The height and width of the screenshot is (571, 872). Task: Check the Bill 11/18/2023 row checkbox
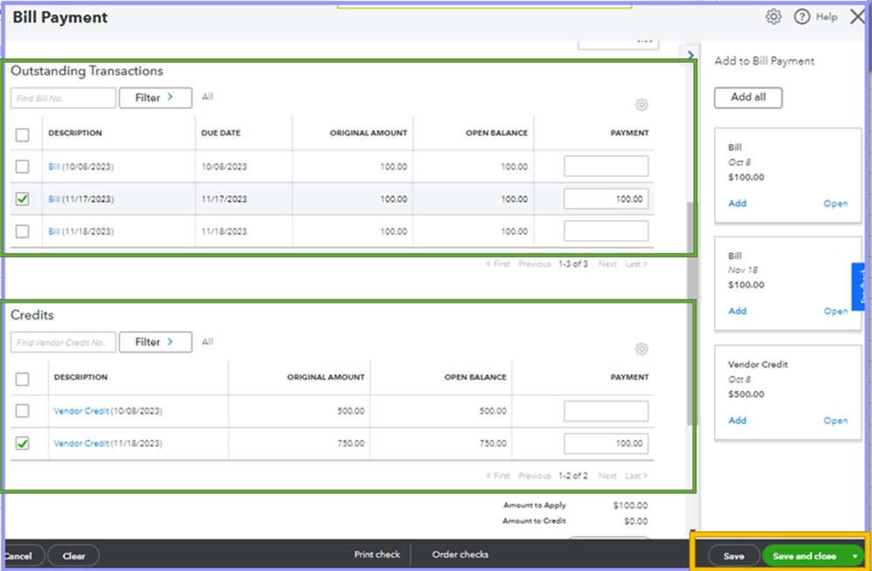[22, 231]
